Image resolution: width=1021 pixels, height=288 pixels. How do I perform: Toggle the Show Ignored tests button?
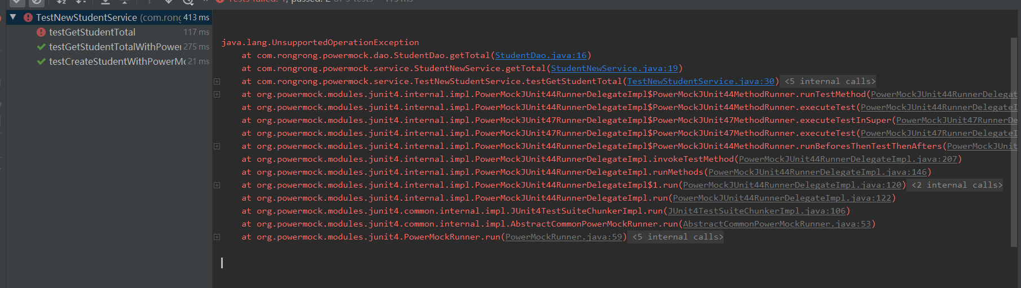(37, 2)
